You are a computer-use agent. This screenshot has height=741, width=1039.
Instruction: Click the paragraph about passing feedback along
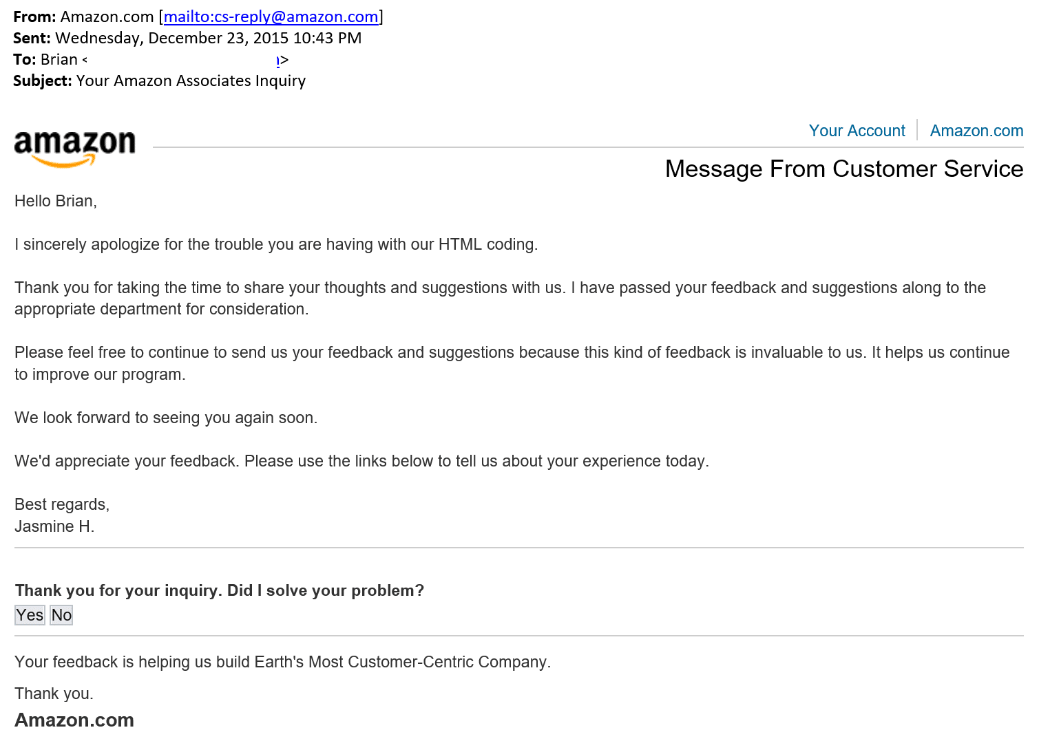(x=500, y=298)
